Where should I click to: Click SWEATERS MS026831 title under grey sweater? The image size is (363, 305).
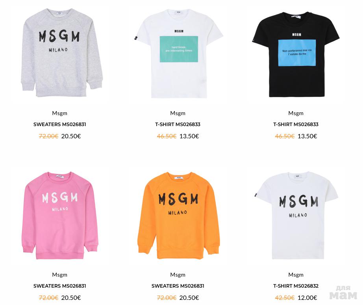click(60, 125)
